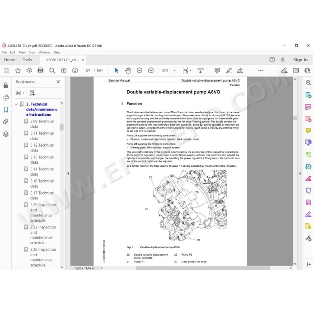313x313 pixels.
Task: Show Page Thumbnails panel
Action: click(x=6, y=97)
